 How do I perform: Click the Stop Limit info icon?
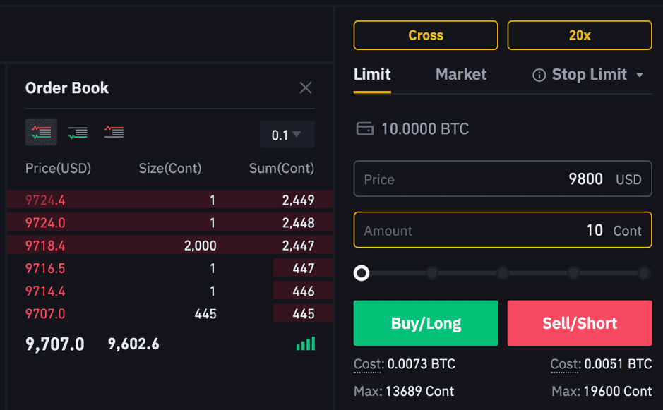point(539,76)
